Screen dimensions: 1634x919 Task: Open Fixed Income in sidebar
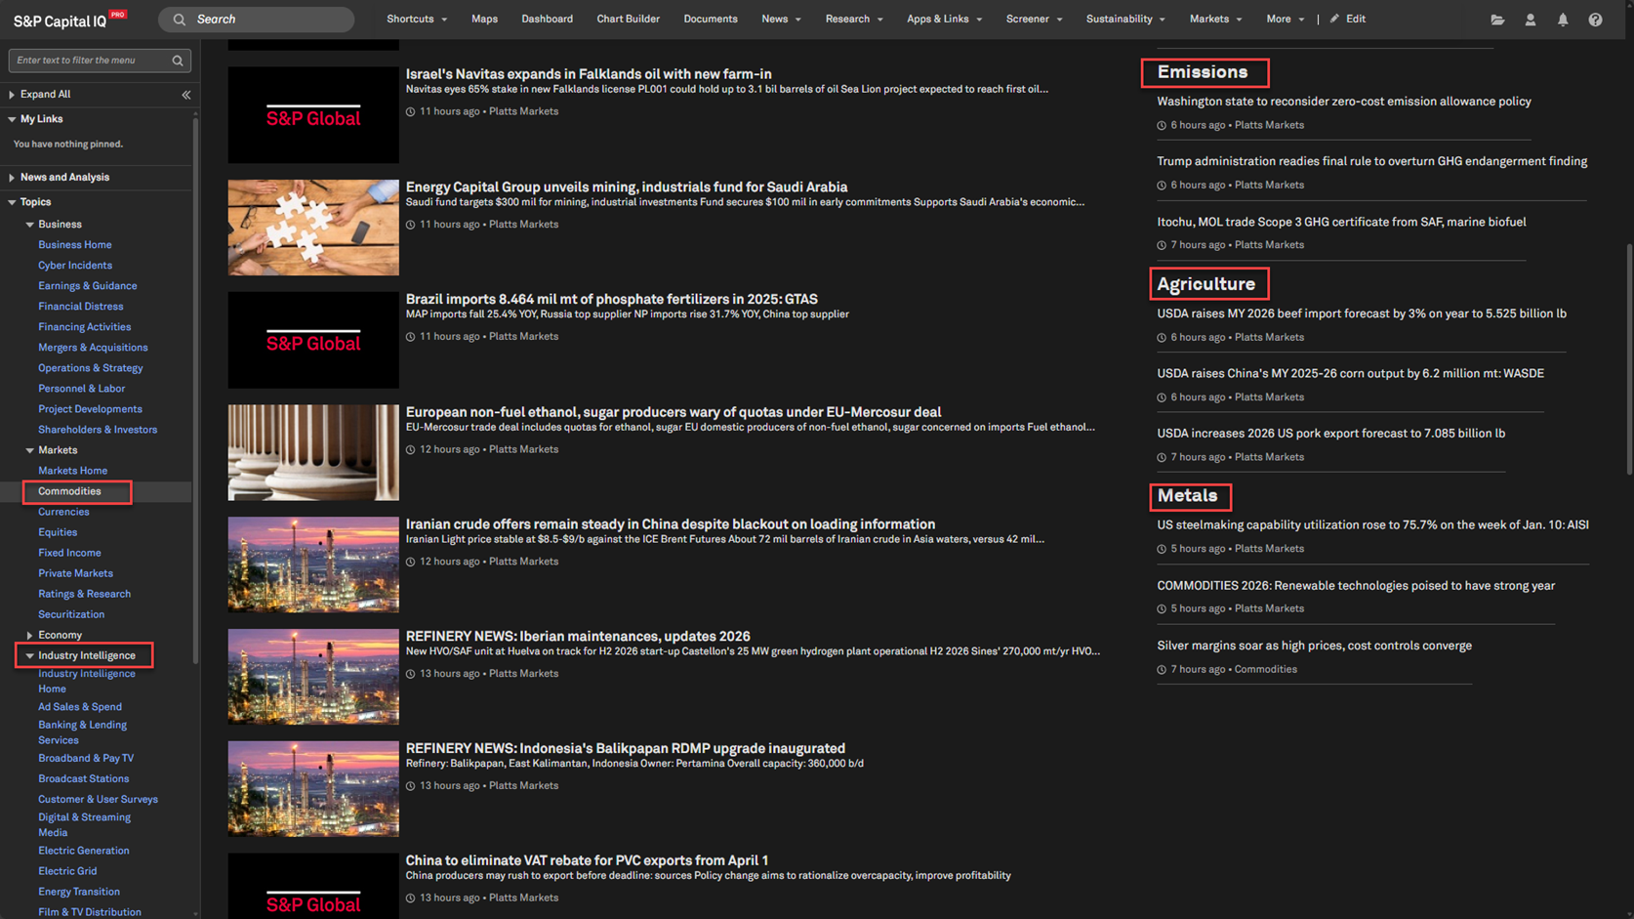69,553
